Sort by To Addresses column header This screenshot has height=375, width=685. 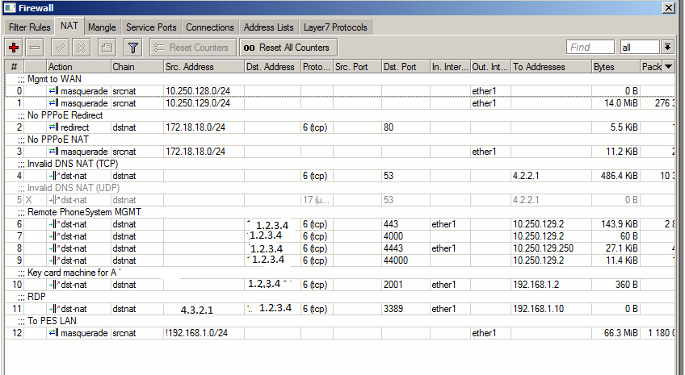tap(552, 67)
